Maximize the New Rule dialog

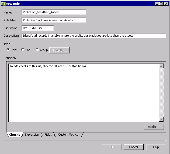tap(161, 4)
